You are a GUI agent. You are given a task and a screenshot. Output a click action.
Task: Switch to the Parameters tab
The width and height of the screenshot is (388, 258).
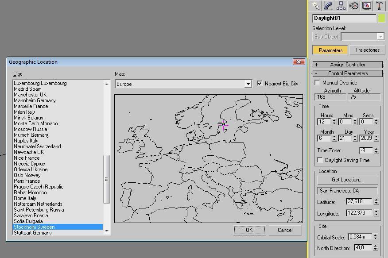click(x=330, y=50)
